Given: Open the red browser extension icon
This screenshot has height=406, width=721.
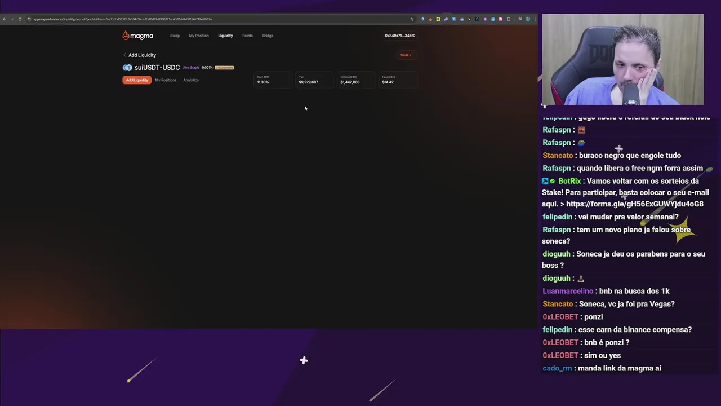Looking at the screenshot, I should click(x=430, y=19).
